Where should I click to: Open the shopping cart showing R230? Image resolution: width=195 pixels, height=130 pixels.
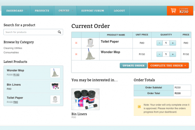[180, 11]
